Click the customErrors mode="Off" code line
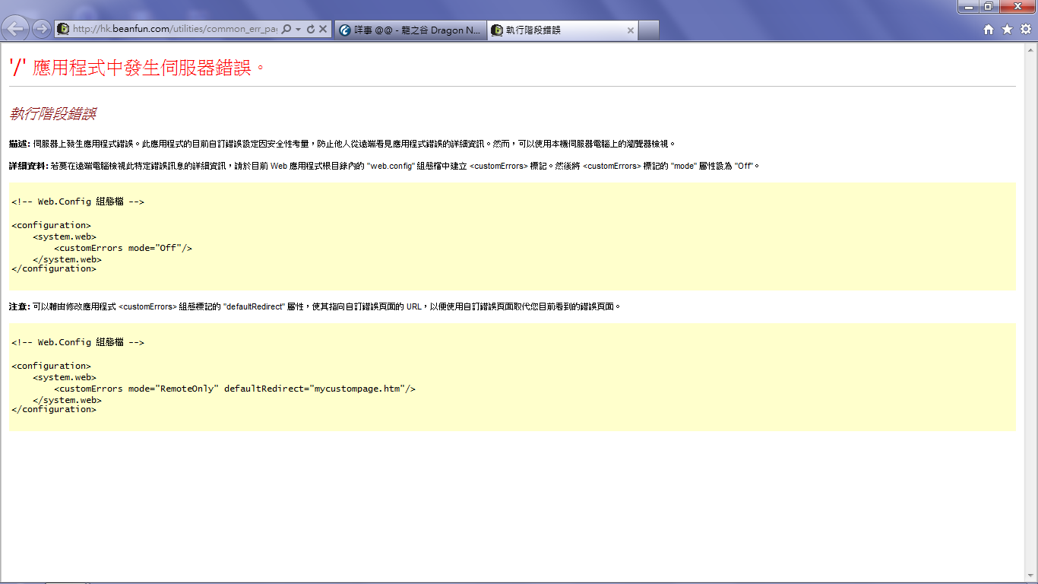The height and width of the screenshot is (584, 1038). point(123,248)
